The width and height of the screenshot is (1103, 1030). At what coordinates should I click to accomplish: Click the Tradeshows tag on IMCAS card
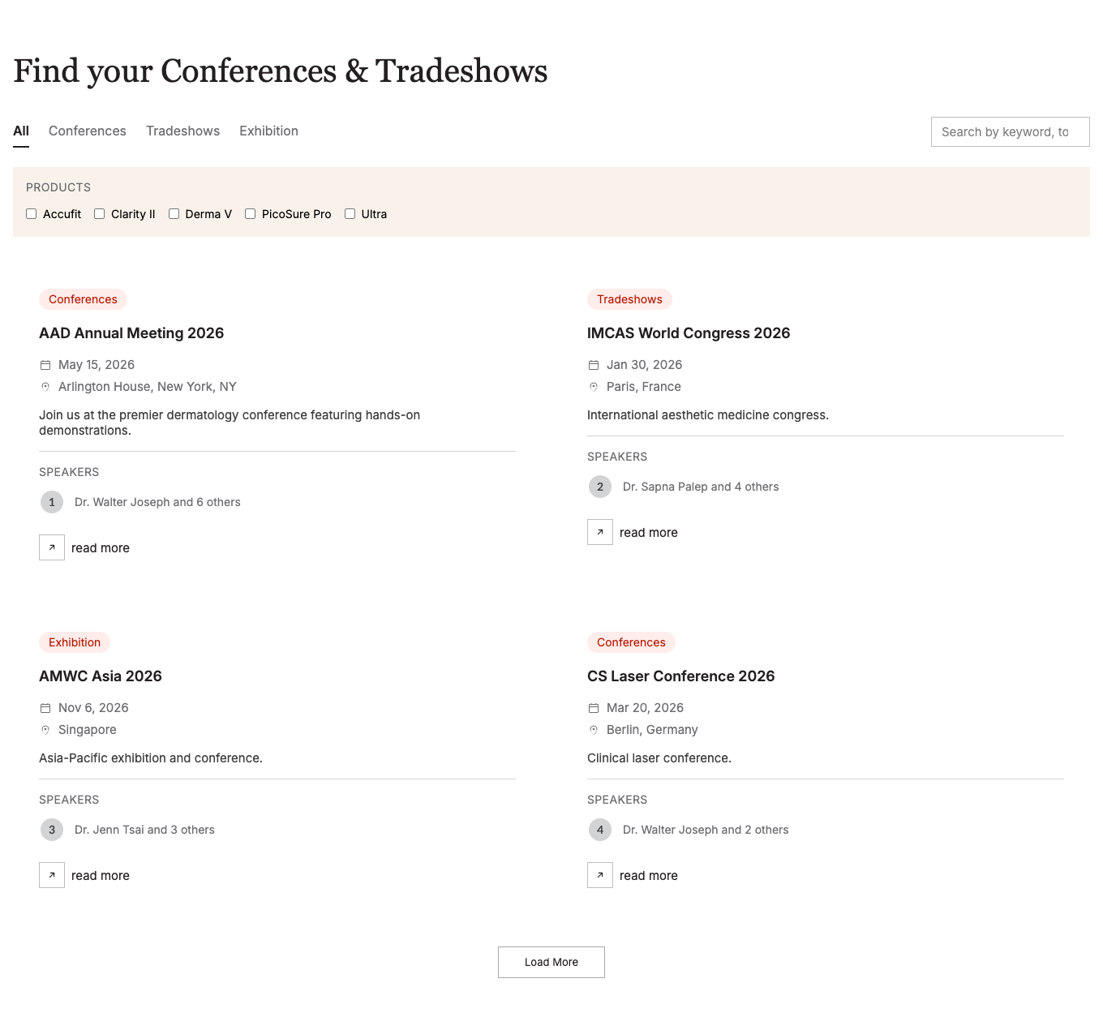[x=629, y=299]
